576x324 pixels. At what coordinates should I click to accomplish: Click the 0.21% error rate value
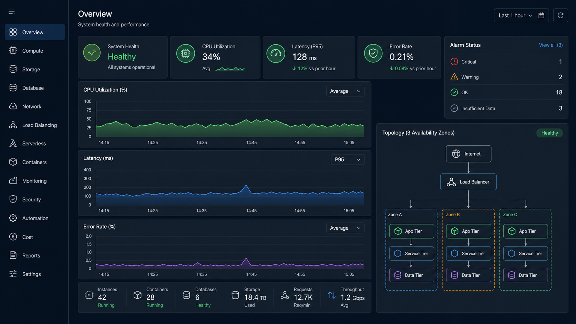point(401,57)
